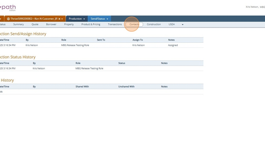Open the Property tab
The height and width of the screenshot is (147, 265).
click(x=69, y=24)
